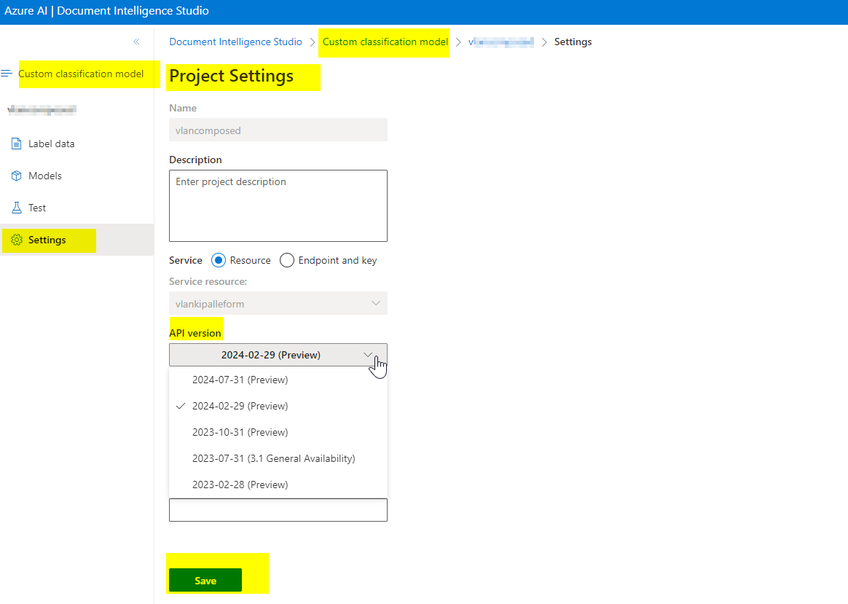This screenshot has height=604, width=848.
Task: Choose 2024-07-31 (Preview) API version
Action: (278, 380)
